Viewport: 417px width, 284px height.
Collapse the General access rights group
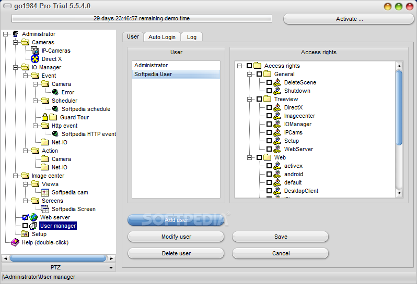[249, 74]
